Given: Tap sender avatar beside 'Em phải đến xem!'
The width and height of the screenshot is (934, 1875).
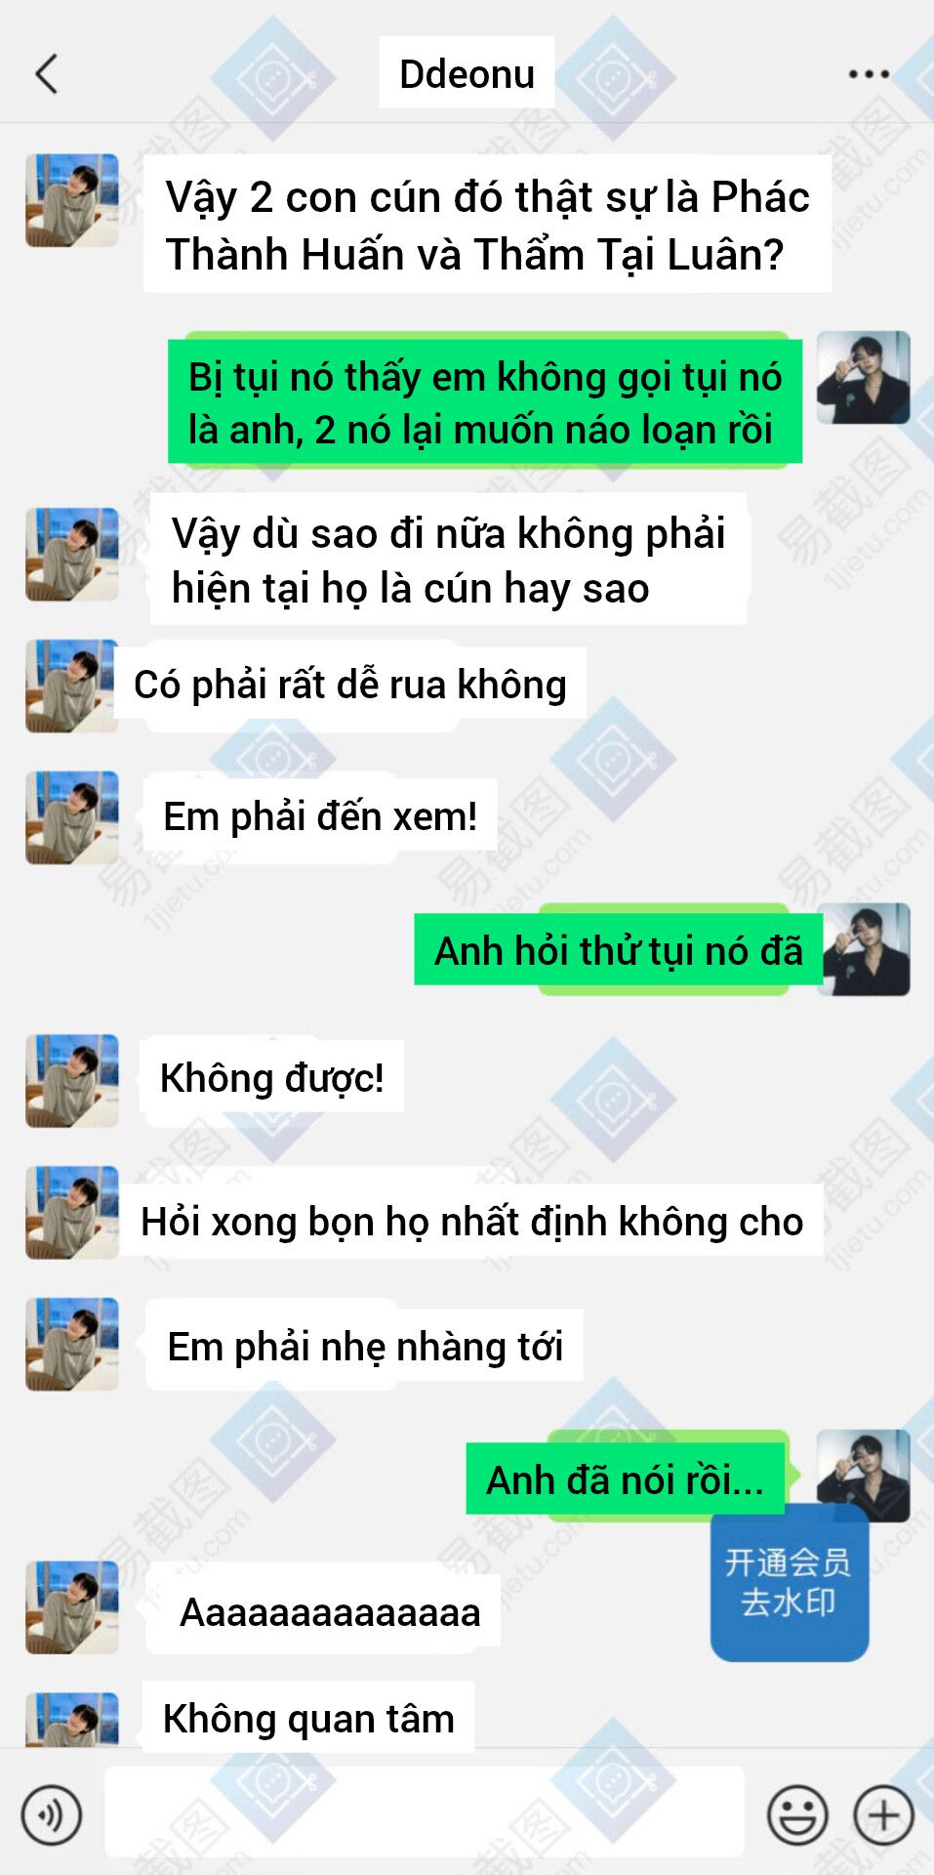Looking at the screenshot, I should point(72,817).
